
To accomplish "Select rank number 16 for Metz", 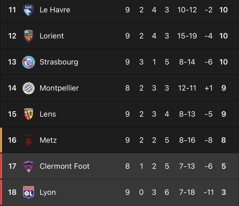I will [12, 140].
